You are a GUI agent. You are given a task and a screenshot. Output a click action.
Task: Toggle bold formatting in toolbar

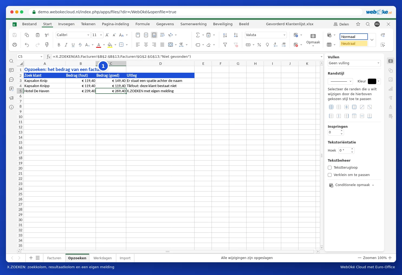point(59,45)
